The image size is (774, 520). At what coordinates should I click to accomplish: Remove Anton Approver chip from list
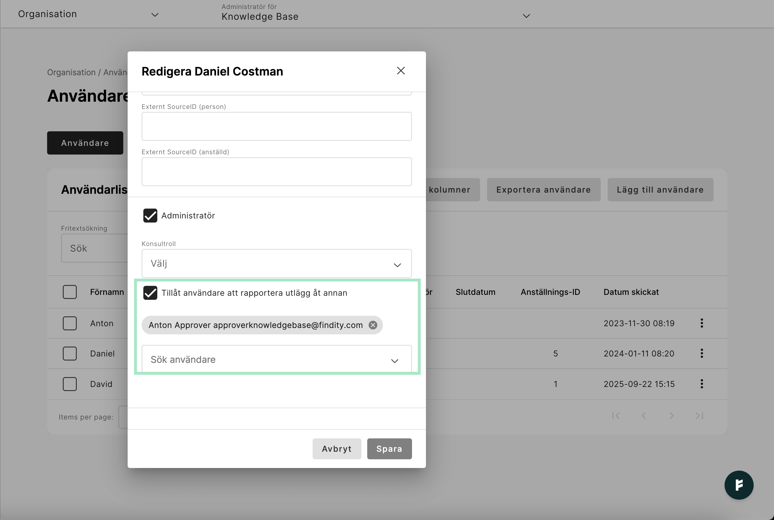pyautogui.click(x=373, y=325)
